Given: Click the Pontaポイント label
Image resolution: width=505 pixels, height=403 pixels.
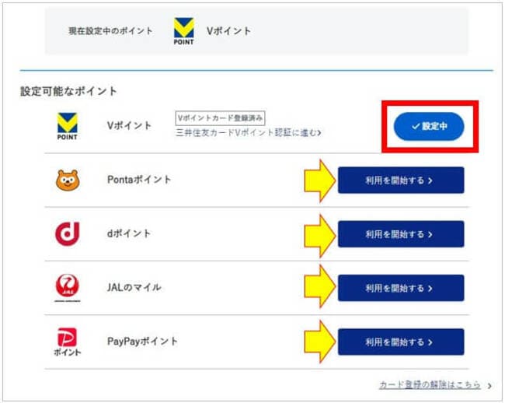Looking at the screenshot, I should point(139,180).
